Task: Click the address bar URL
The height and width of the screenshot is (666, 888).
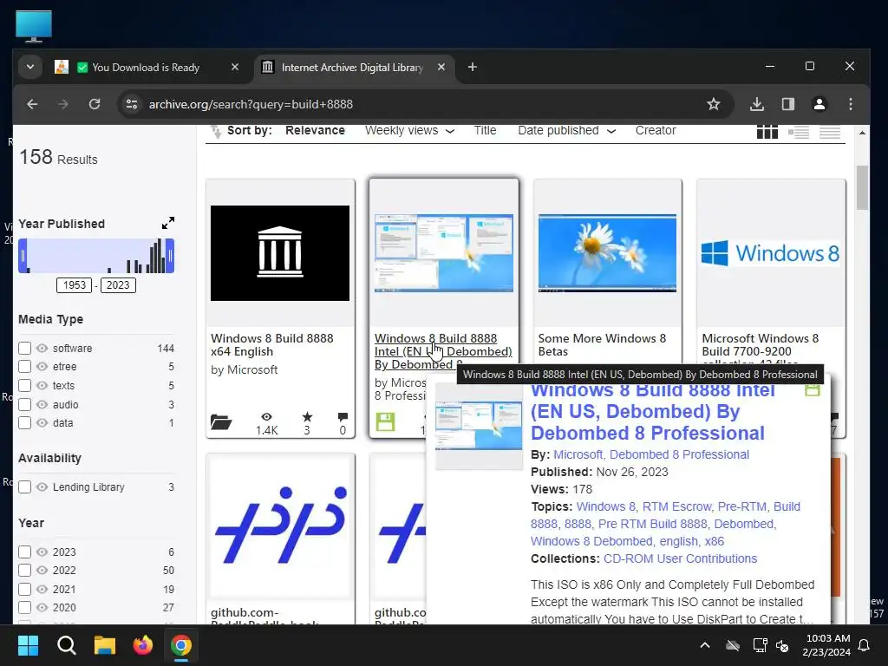Action: pos(251,104)
